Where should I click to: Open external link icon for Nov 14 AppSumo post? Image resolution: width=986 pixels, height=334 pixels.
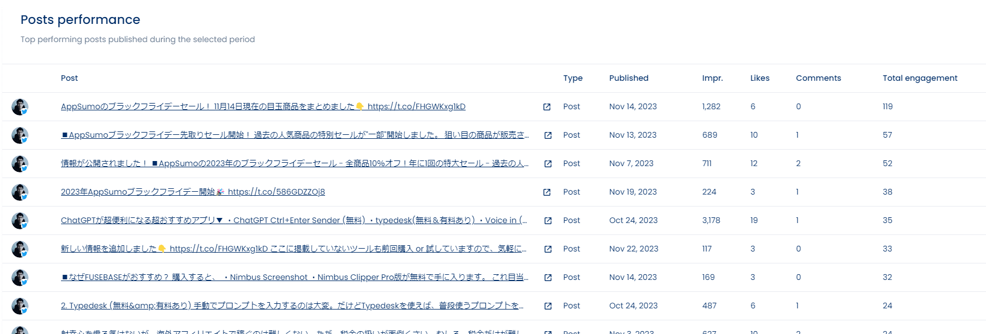[547, 107]
